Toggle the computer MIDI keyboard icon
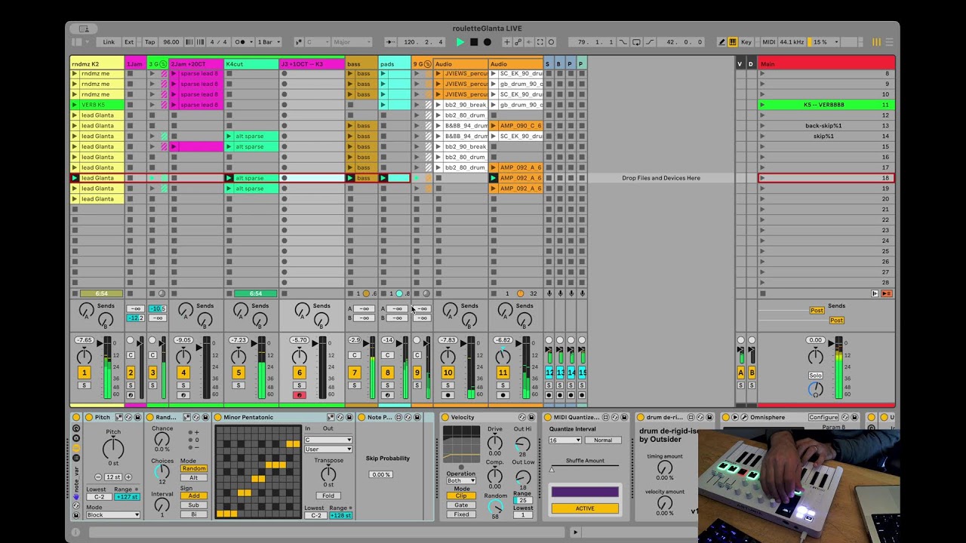Image resolution: width=966 pixels, height=543 pixels. click(732, 42)
